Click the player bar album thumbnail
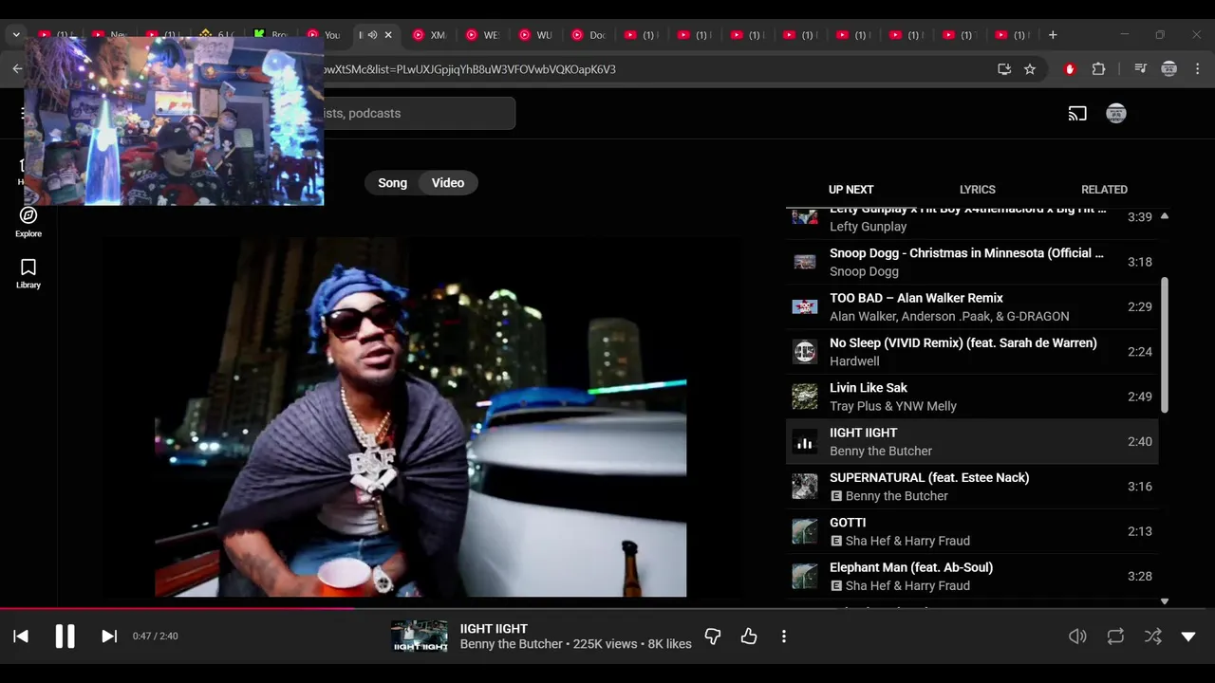 pyautogui.click(x=419, y=637)
